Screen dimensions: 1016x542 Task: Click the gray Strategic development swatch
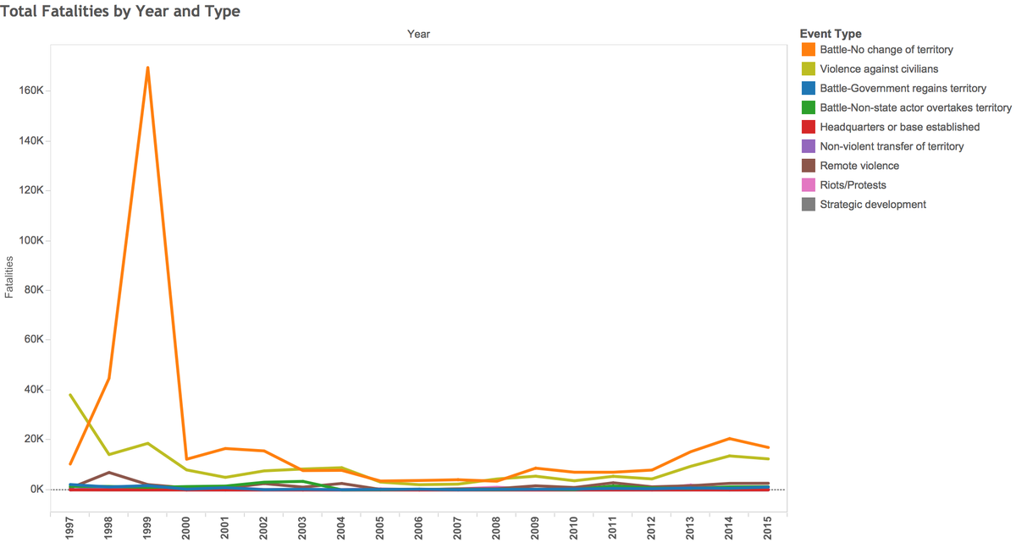pyautogui.click(x=808, y=205)
